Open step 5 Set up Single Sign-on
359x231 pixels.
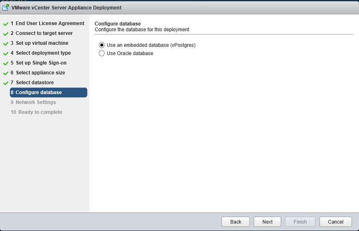[38, 63]
